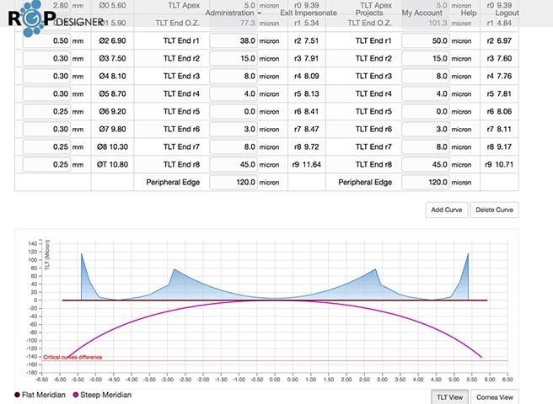Screen dimensions: 553x404
Task: Click the Logout link
Action: pos(507,13)
